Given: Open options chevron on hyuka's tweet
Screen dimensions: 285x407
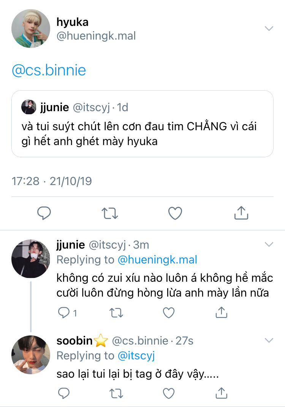Looking at the screenshot, I should (x=269, y=29).
